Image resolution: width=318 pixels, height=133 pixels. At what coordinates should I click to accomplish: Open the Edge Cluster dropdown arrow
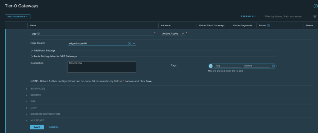coord(134,44)
